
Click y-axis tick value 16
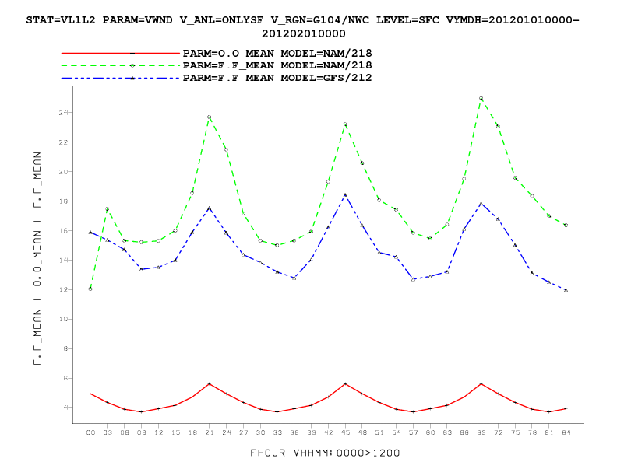(63, 230)
